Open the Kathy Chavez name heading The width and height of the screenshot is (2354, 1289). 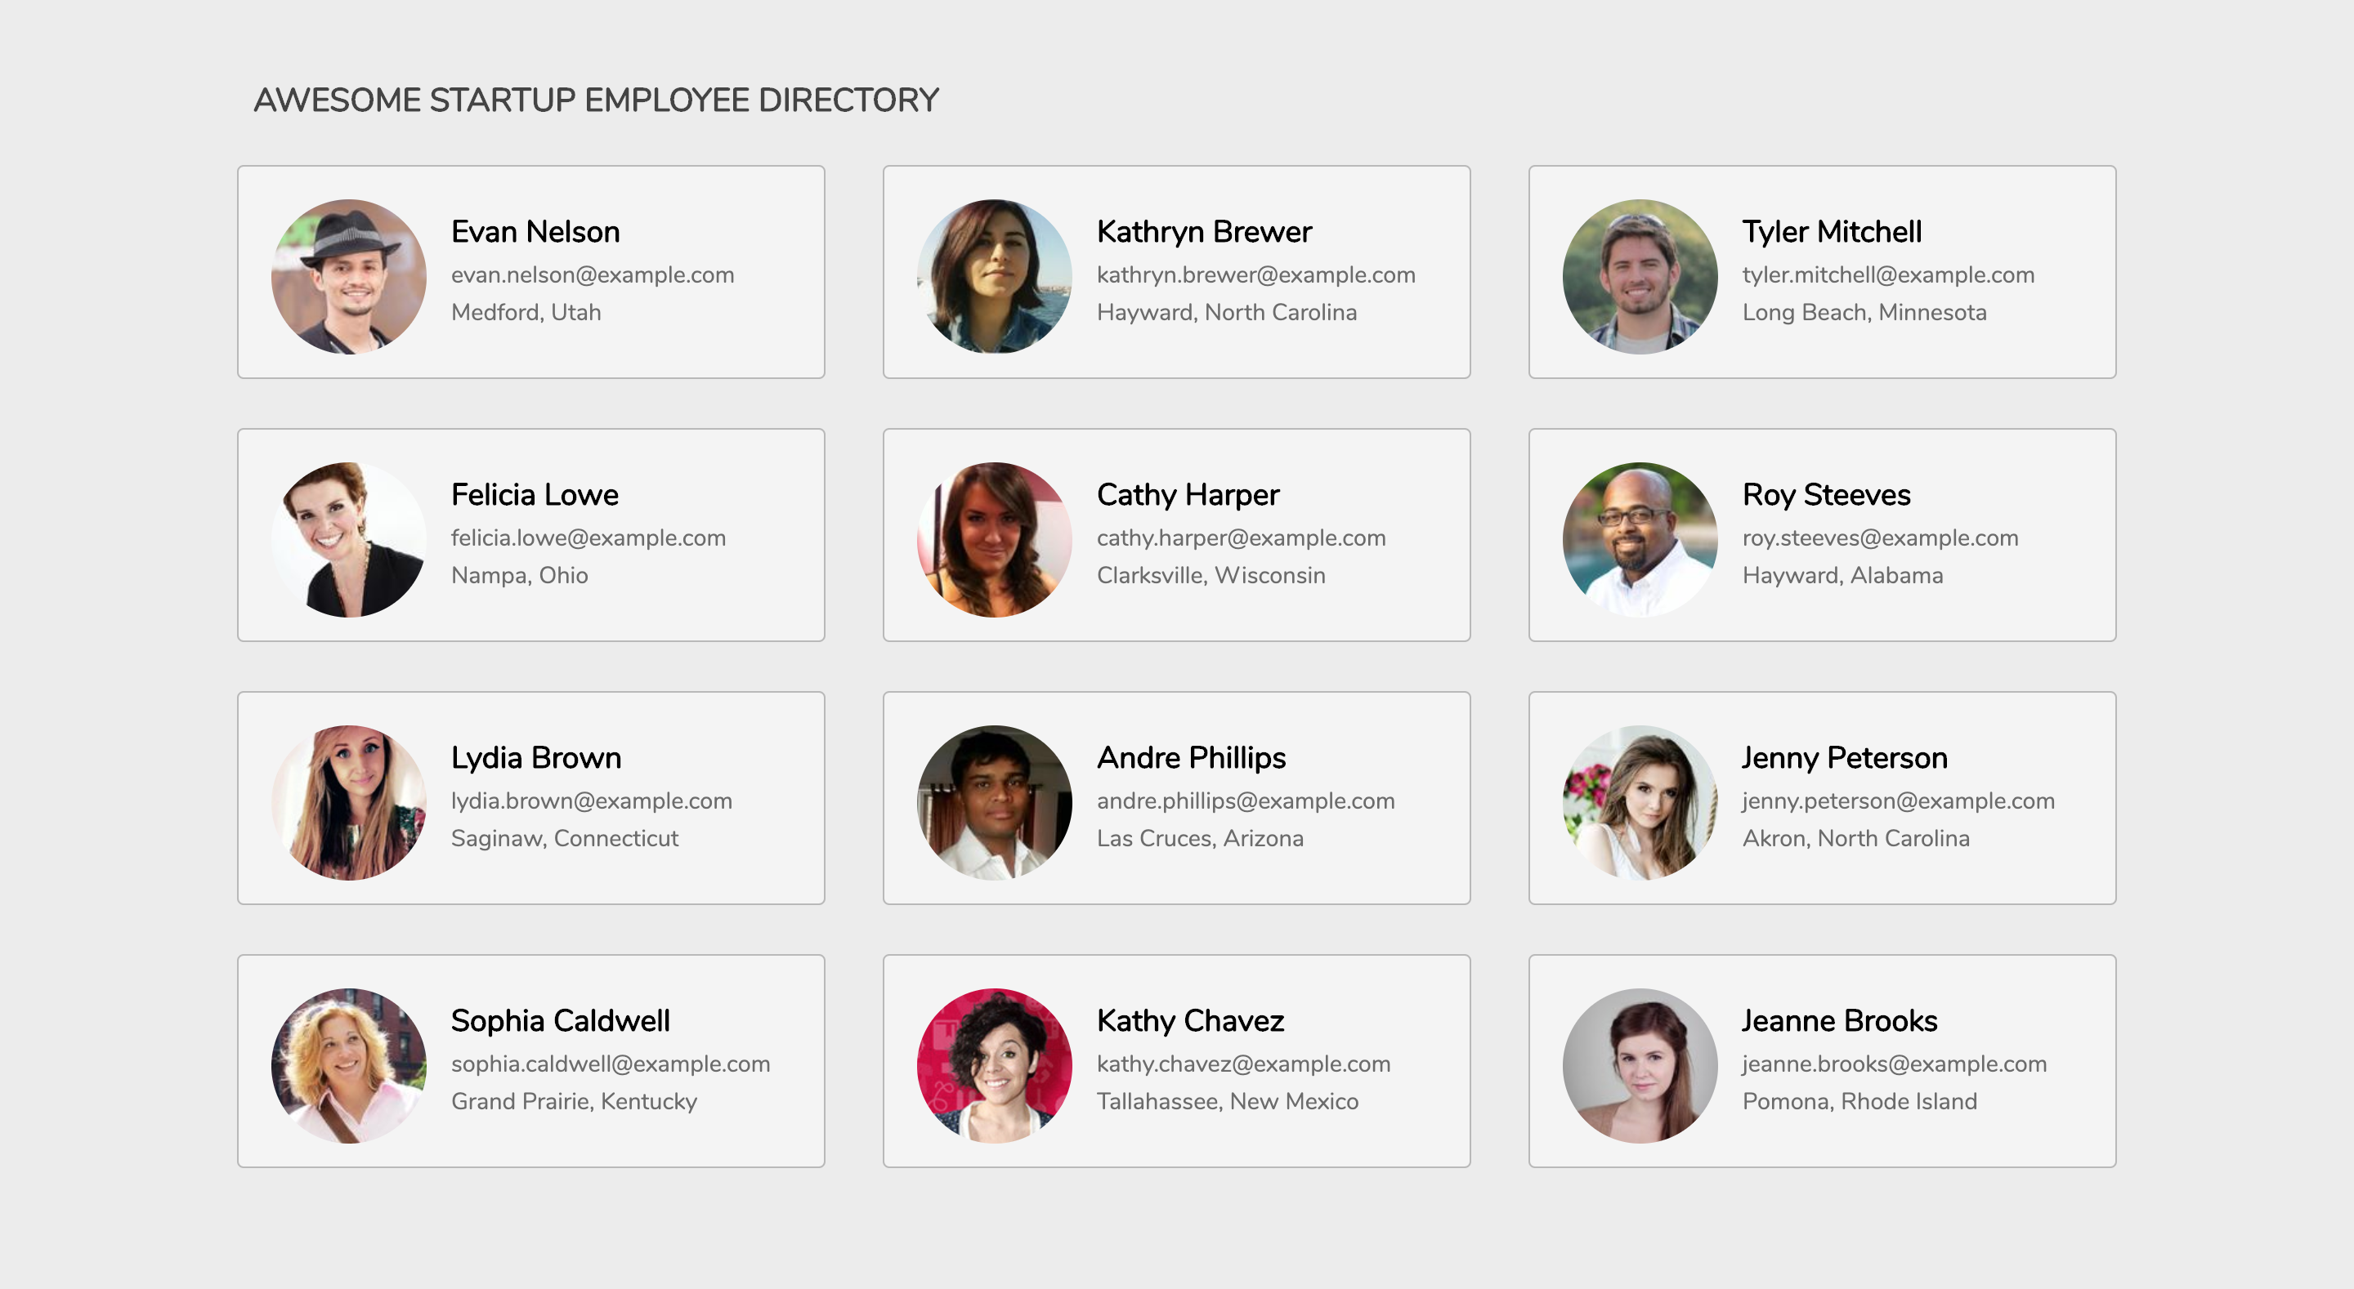[1191, 1021]
